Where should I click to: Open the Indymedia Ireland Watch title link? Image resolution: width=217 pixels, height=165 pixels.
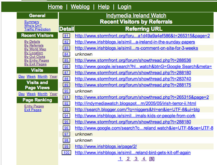[x=136, y=16]
